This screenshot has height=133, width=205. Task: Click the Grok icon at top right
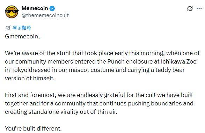[x=190, y=9]
